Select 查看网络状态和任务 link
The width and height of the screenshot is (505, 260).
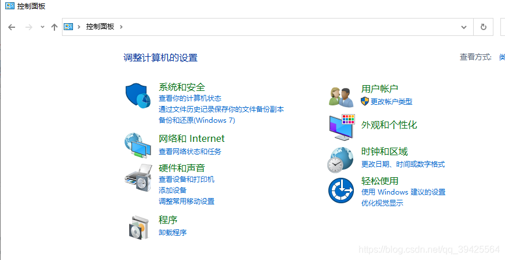click(190, 151)
